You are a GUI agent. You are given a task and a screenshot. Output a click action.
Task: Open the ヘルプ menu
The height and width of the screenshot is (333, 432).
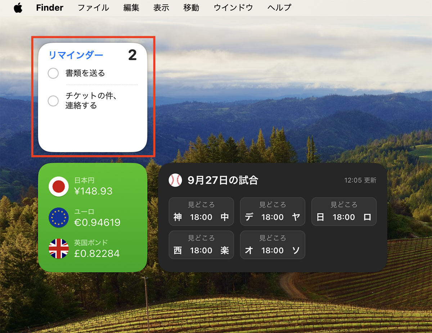click(279, 8)
